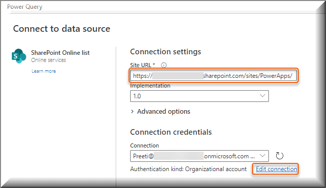Click 'Authentication kind: Organizational account' text
326x188 pixels.
[188, 169]
